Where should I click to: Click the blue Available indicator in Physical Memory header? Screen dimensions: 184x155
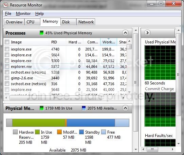point(84,108)
